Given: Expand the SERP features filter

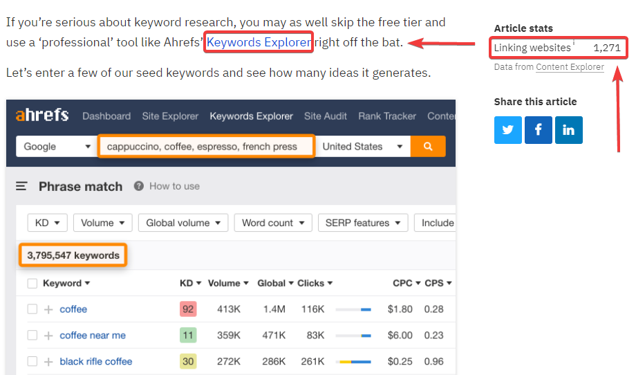Looking at the screenshot, I should [x=363, y=223].
